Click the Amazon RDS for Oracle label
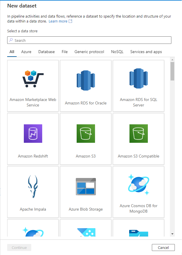Image resolution: width=182 pixels, height=255 pixels. 86,103
